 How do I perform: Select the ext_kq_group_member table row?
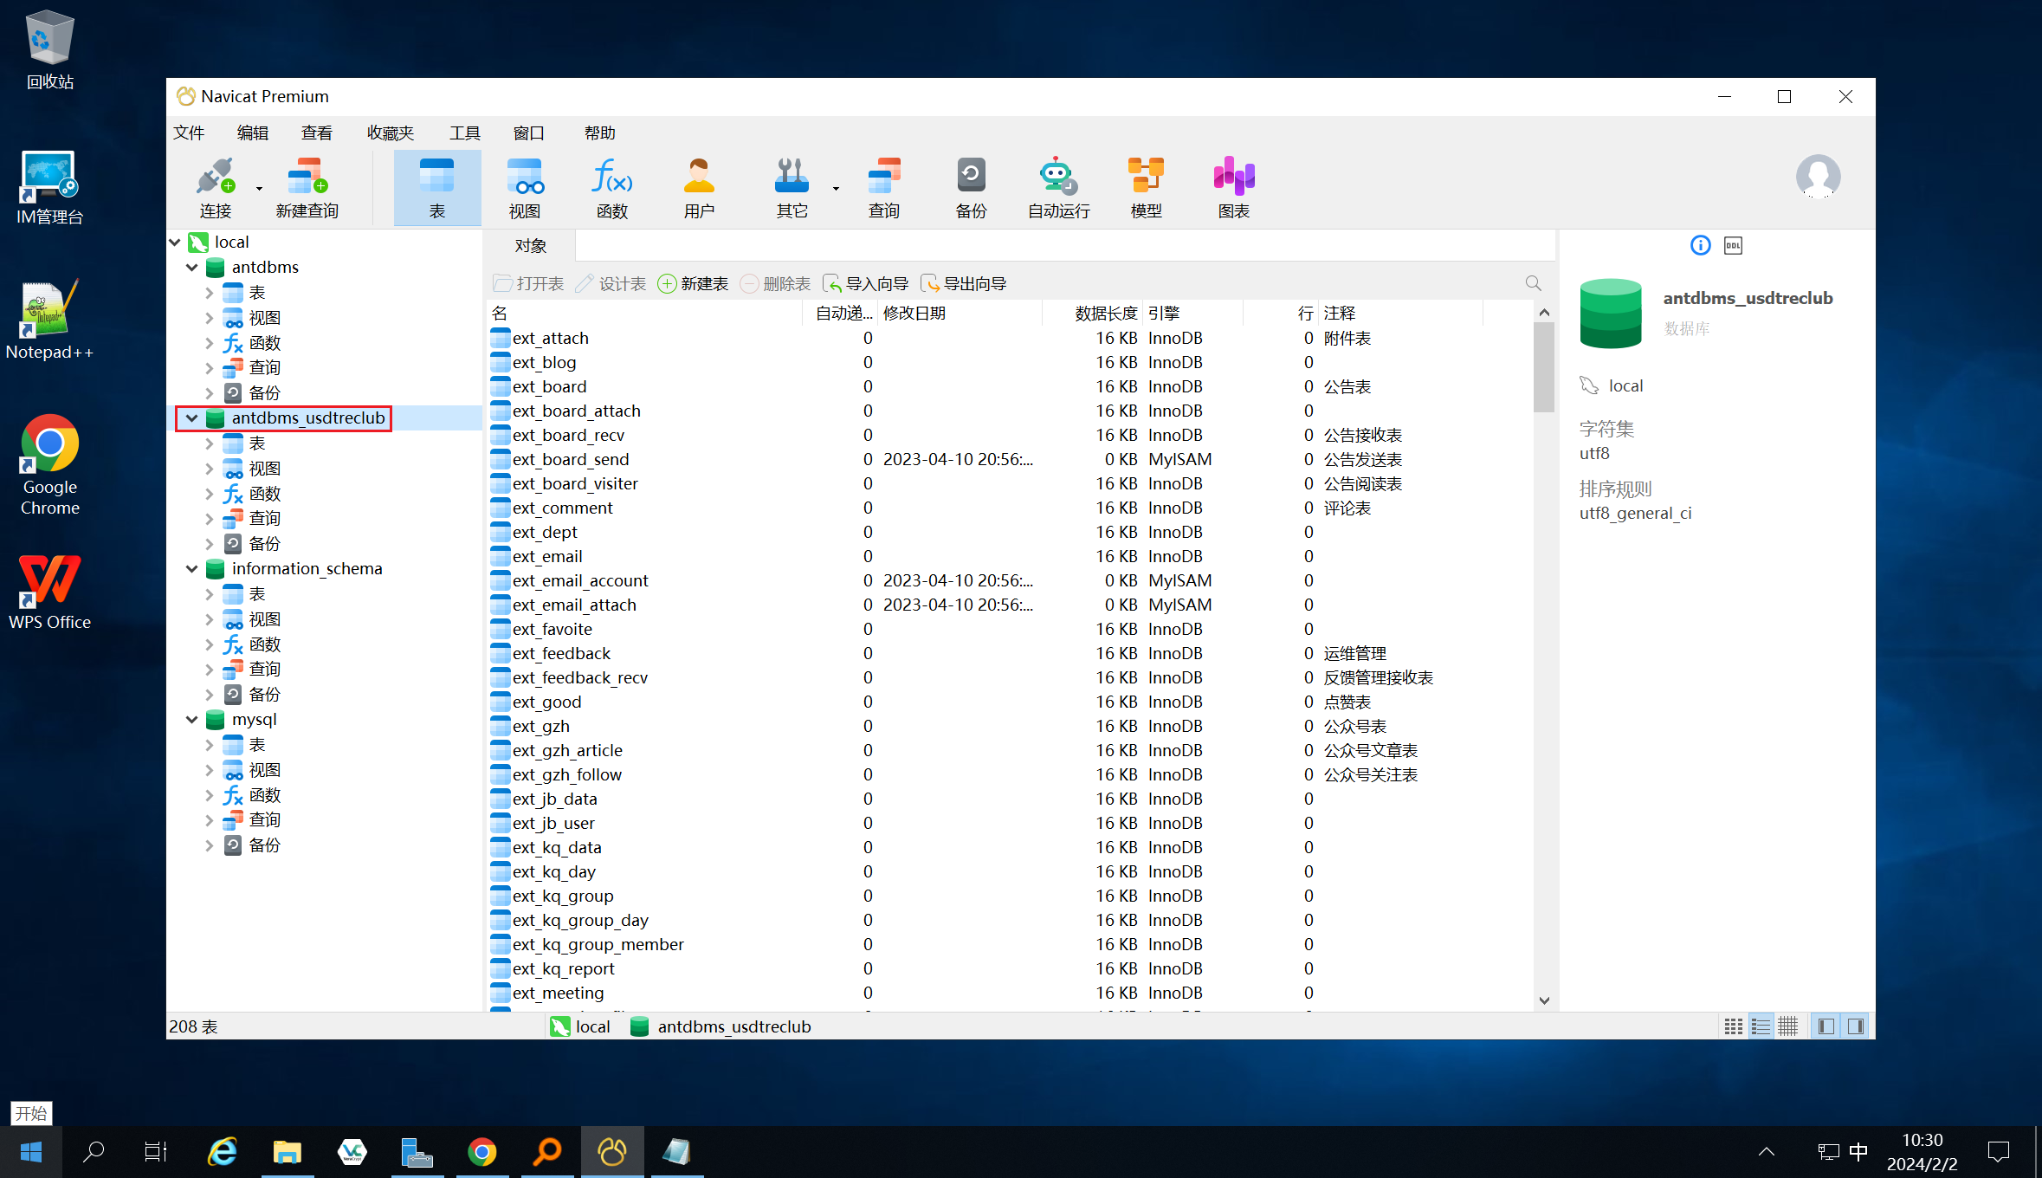point(1010,945)
